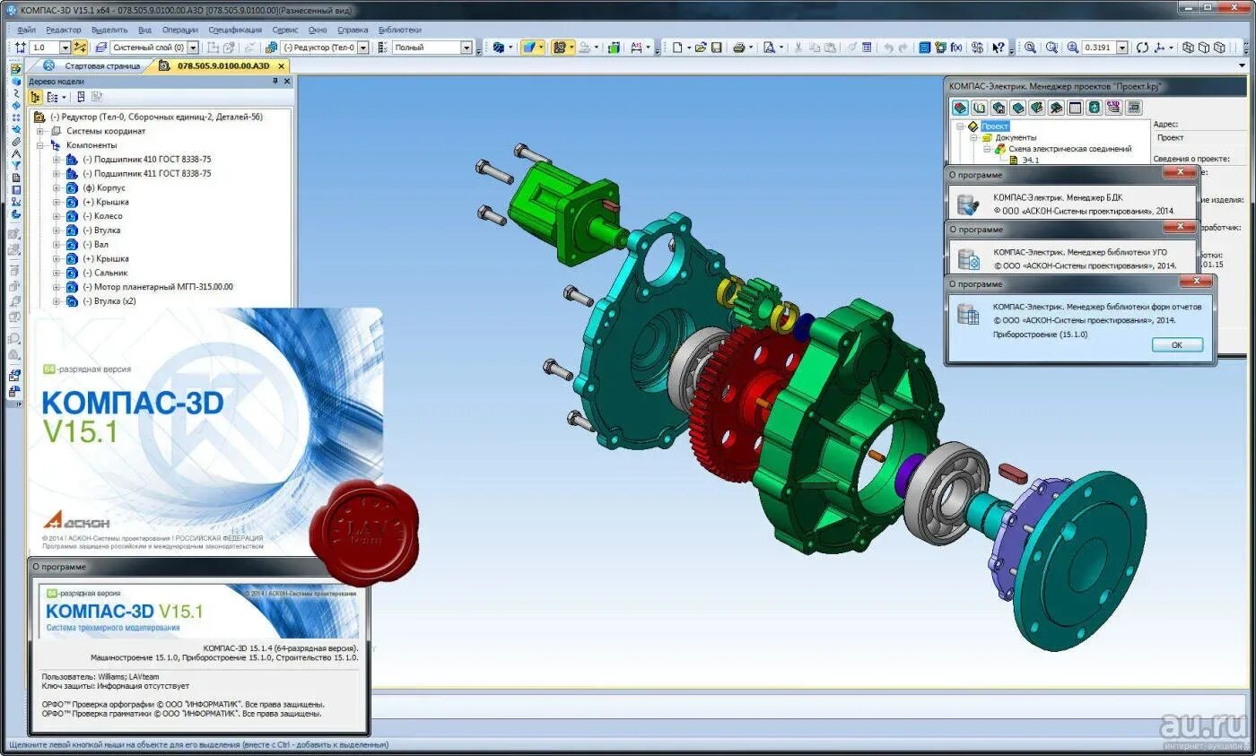The width and height of the screenshot is (1256, 756).
Task: Select the first wireframe cube display mode
Action: 1188,48
